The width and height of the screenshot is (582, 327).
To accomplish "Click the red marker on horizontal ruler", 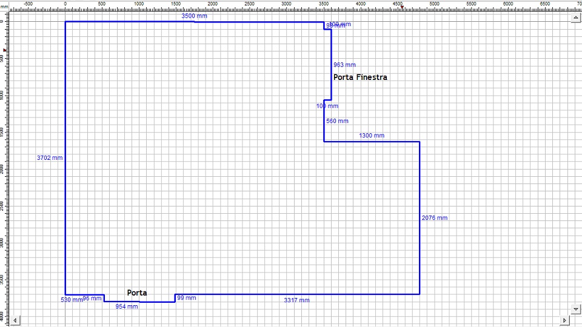I will tap(401, 8).
